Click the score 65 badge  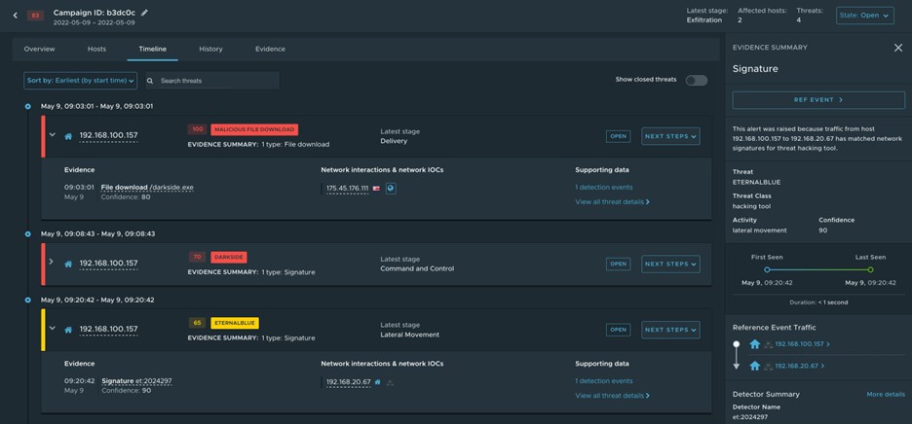coord(197,323)
